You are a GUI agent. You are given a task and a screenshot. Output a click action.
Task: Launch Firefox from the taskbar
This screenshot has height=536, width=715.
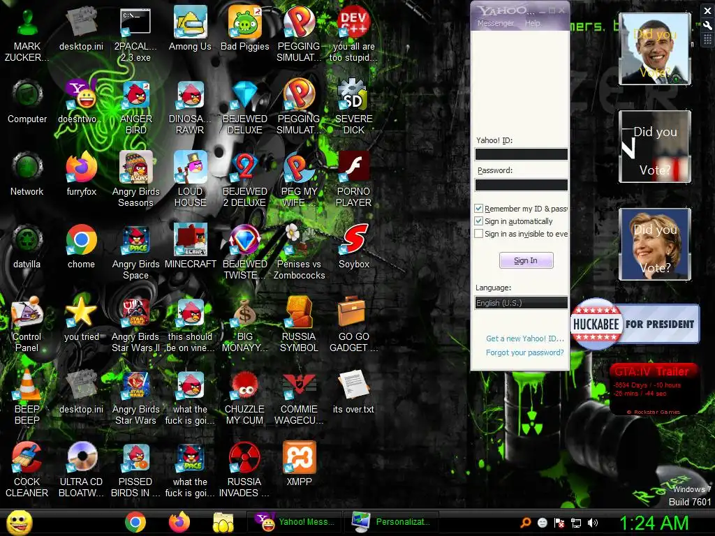179,522
